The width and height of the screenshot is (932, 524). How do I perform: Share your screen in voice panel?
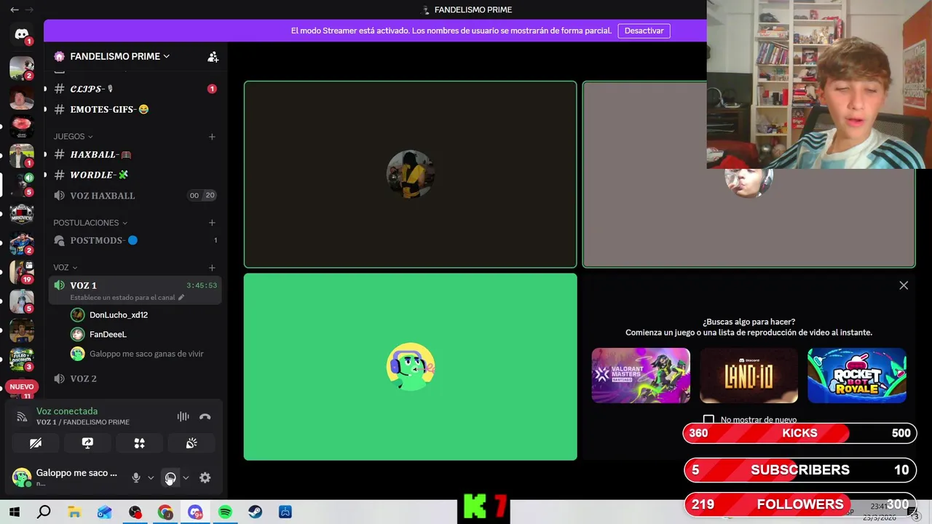tap(87, 442)
